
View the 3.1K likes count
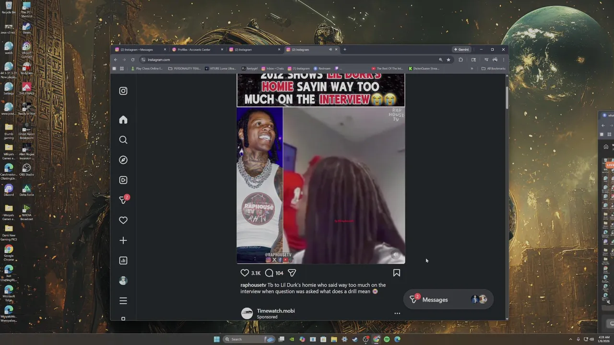click(x=256, y=273)
